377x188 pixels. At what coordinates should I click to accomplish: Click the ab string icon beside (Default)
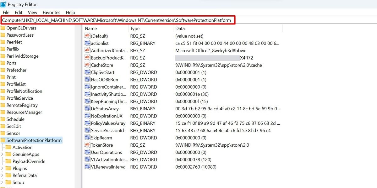[x=87, y=36]
